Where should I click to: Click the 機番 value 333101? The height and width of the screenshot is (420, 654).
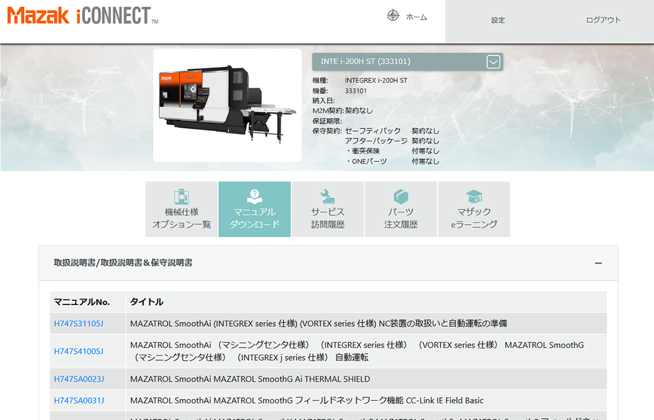click(x=356, y=91)
